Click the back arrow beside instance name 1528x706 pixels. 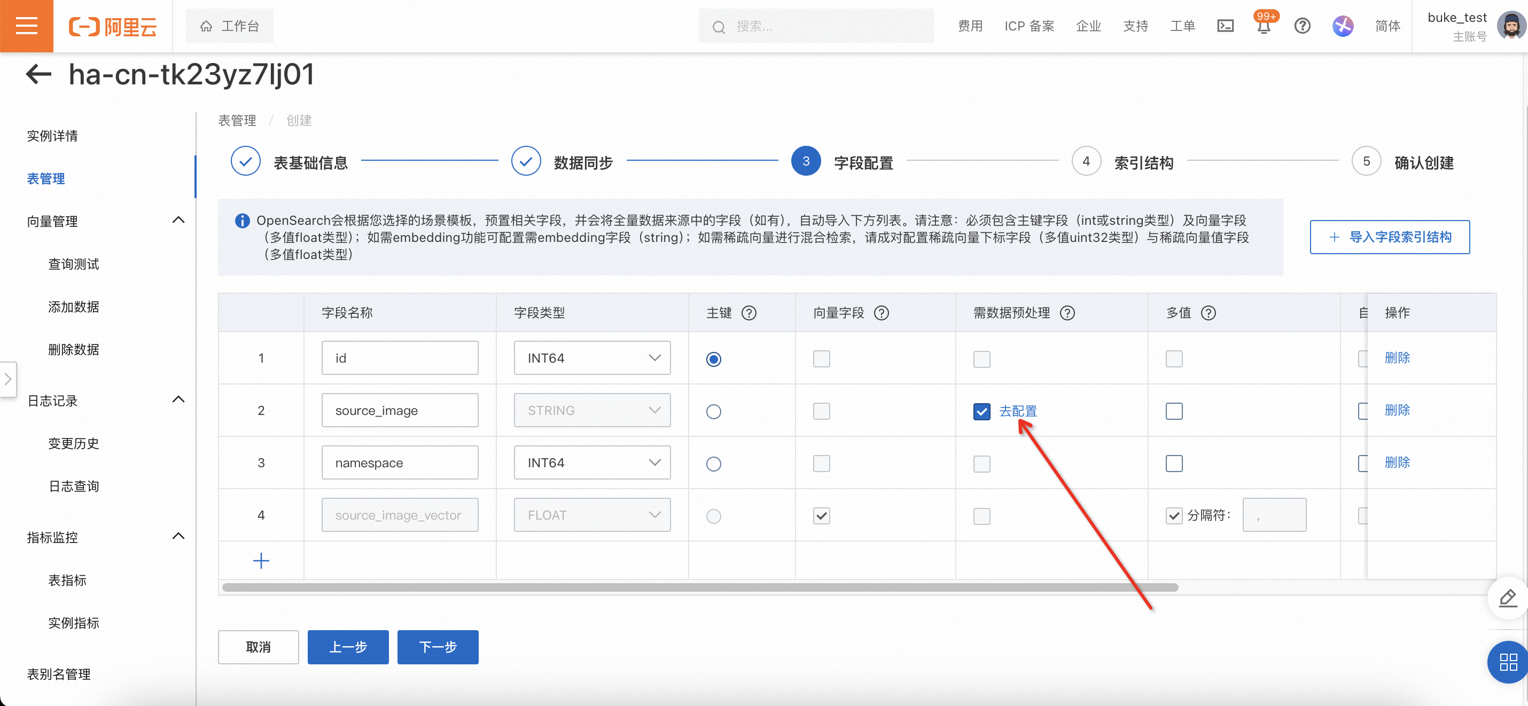(39, 74)
